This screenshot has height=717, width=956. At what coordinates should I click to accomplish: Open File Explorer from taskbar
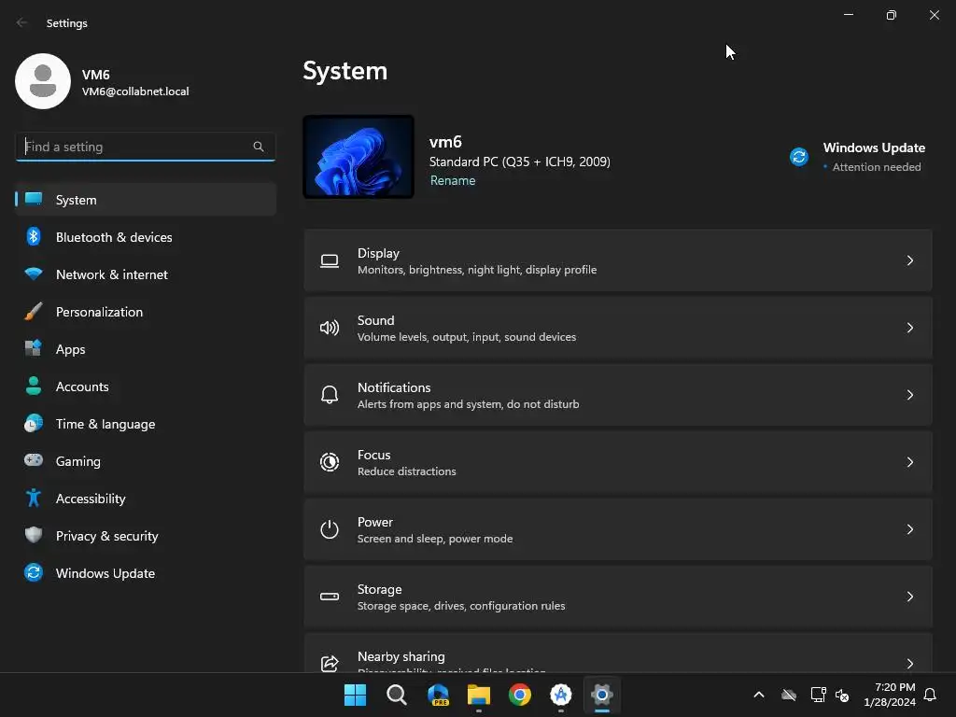(x=479, y=695)
